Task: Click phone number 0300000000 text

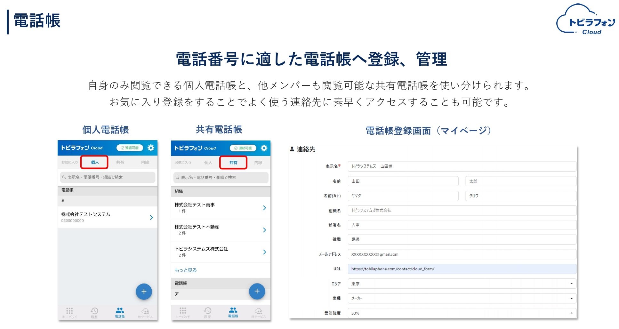Action: pos(73,221)
